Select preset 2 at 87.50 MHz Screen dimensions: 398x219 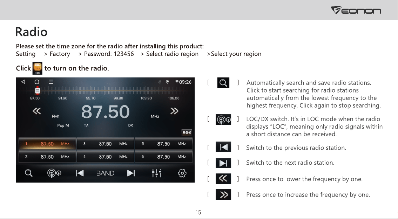(47, 157)
